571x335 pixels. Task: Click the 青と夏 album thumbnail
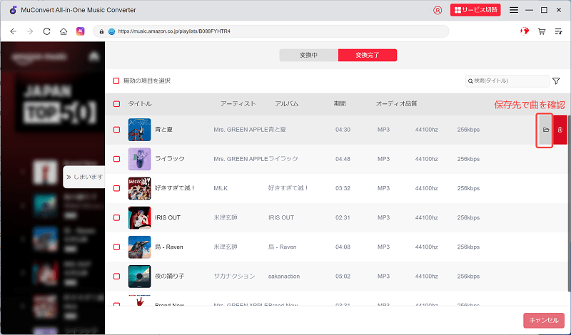click(139, 130)
